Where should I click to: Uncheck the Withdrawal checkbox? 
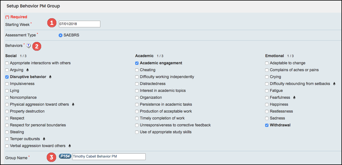(x=267, y=125)
